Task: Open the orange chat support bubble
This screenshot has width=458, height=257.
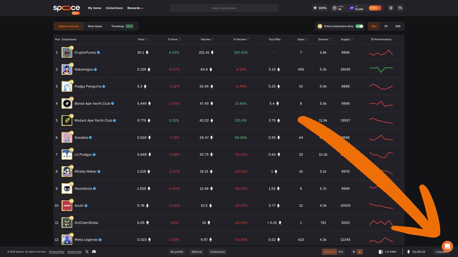Action: (447, 246)
